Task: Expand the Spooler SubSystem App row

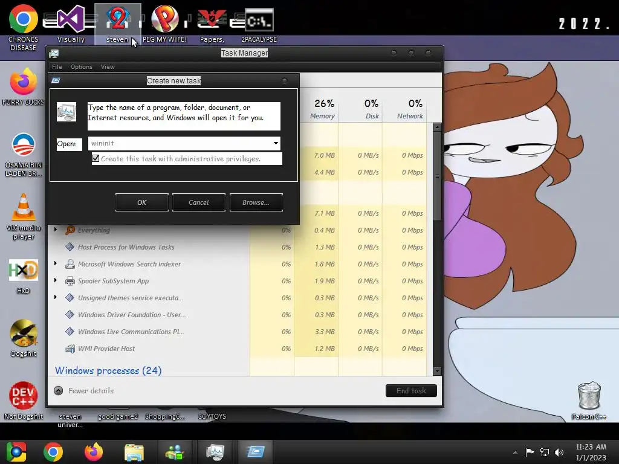Action: 56,280
